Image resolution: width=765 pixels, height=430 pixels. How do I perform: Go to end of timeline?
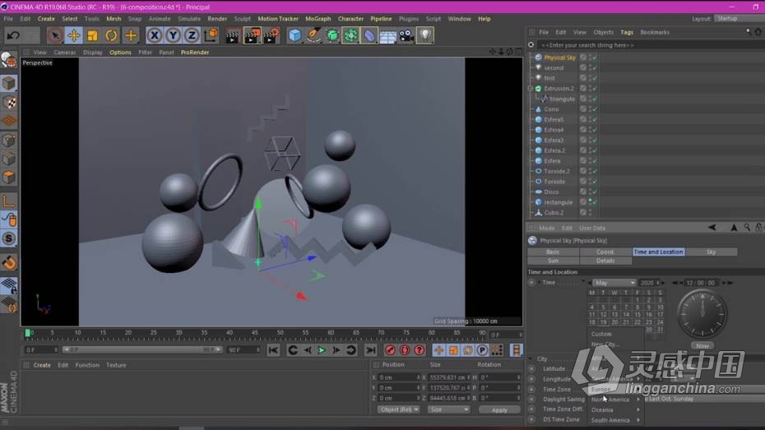tap(371, 350)
